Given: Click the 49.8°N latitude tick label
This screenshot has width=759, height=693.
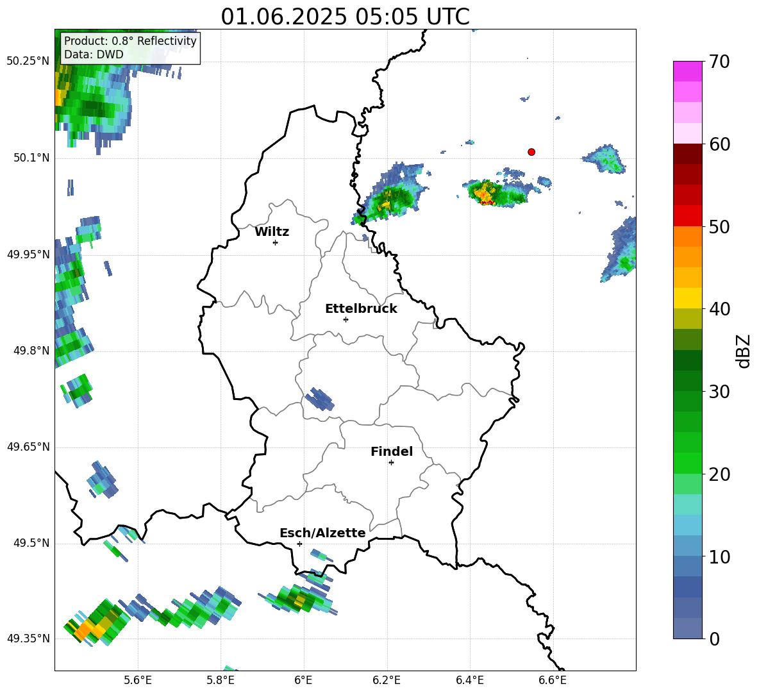Looking at the screenshot, I should [x=31, y=351].
